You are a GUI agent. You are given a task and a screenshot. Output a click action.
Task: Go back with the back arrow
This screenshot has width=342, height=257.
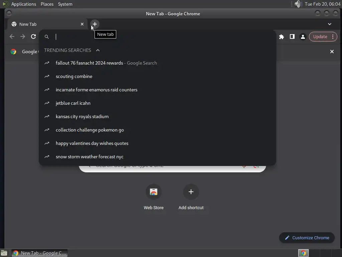click(x=12, y=36)
